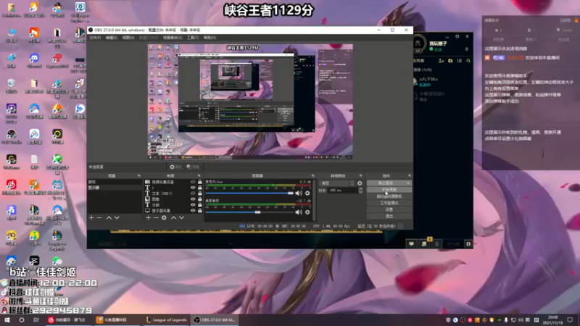Screen dimensions: 580x326
Task: Undock scene transitions panel via header icon
Action: coord(360,175)
